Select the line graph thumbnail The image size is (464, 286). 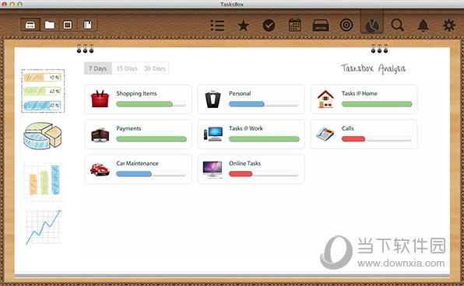44,227
